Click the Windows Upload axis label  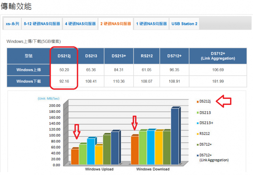point(99,169)
